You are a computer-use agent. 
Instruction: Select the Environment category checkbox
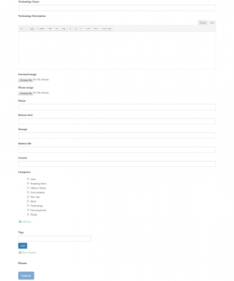click(x=28, y=192)
